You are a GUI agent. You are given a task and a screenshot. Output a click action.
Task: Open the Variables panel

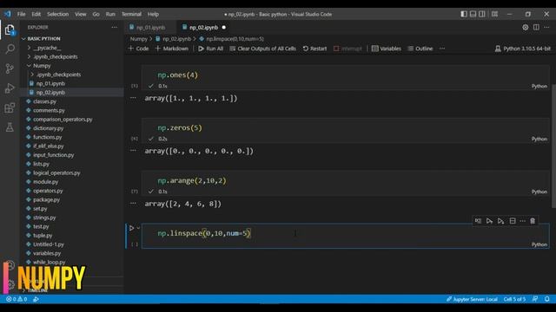pos(386,49)
